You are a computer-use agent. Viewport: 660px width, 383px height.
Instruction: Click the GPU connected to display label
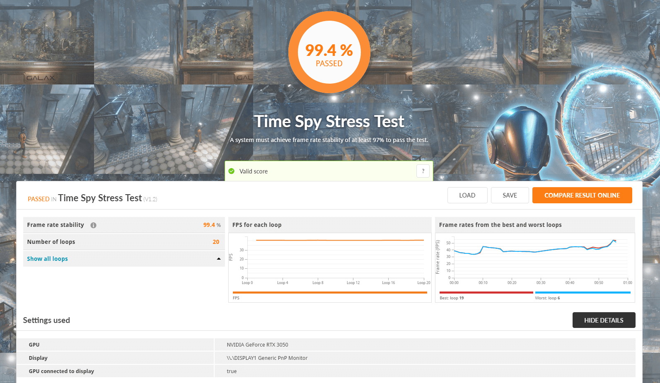point(61,371)
